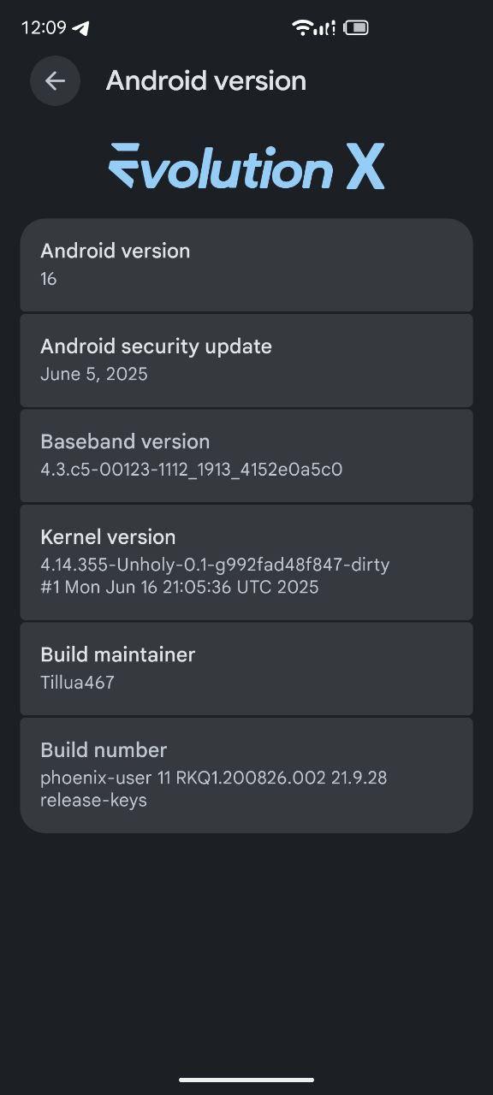Tap the release-keys build text
493x1095 pixels.
coord(94,801)
